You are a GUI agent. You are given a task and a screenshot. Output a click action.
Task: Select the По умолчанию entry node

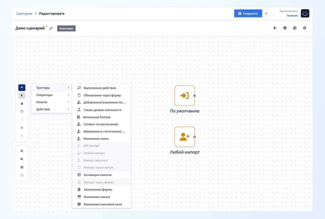(x=185, y=96)
